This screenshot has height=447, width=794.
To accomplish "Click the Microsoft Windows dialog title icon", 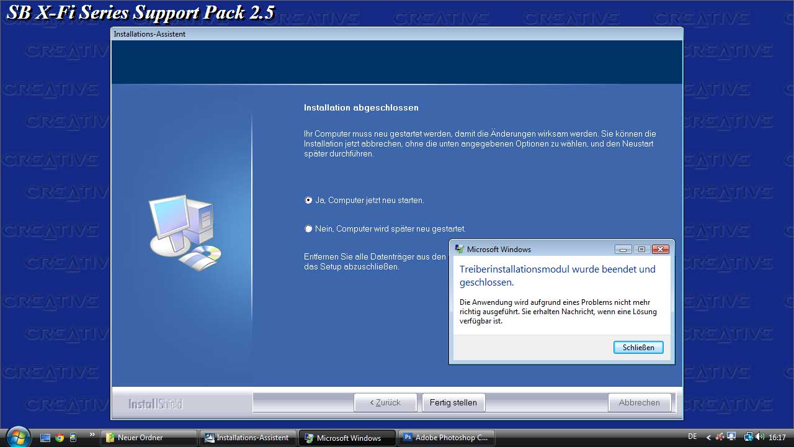I will [x=459, y=249].
